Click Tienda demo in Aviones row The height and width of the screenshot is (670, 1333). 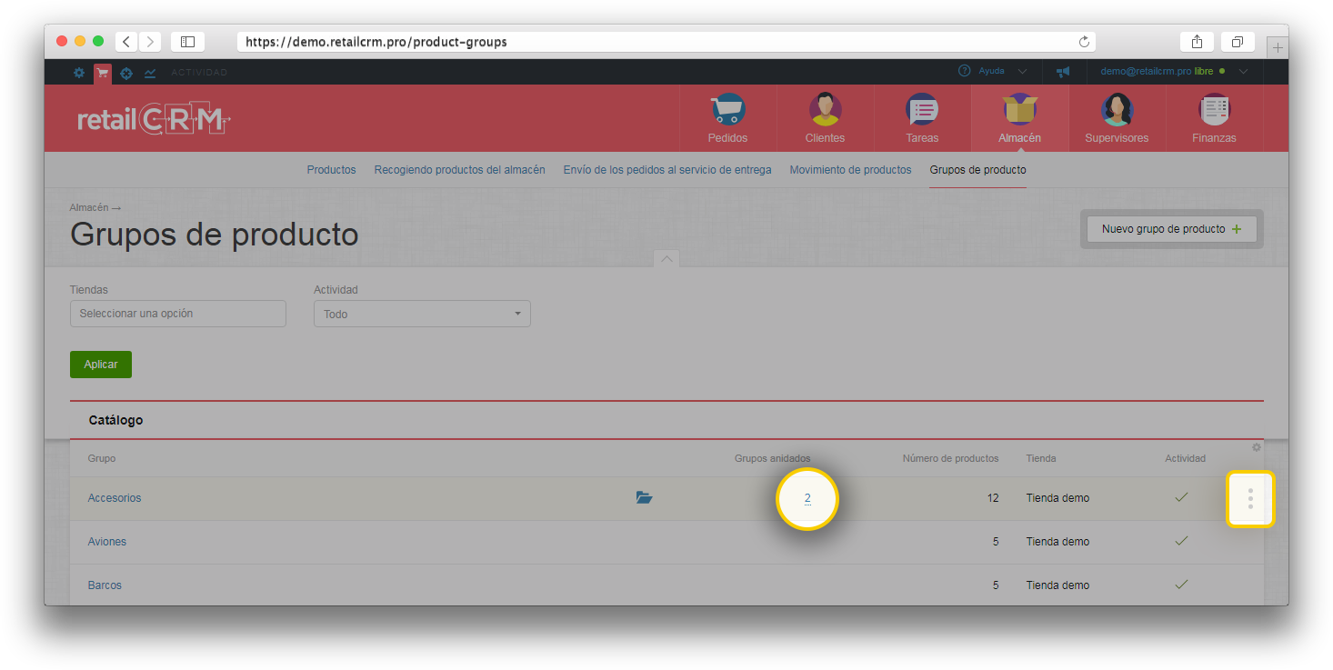point(1057,542)
